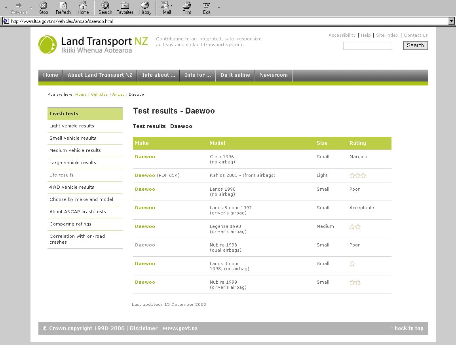This screenshot has height=345, width=456.
Task: Click one-star rating for Lanos 3 door
Action: point(352,264)
